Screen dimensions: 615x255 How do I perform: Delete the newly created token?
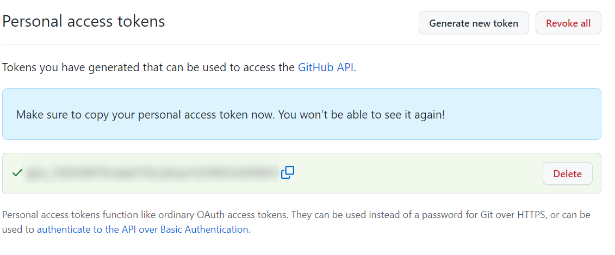567,173
